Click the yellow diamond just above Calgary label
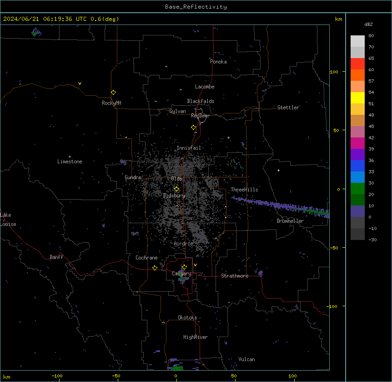The image size is (392, 382). [184, 267]
